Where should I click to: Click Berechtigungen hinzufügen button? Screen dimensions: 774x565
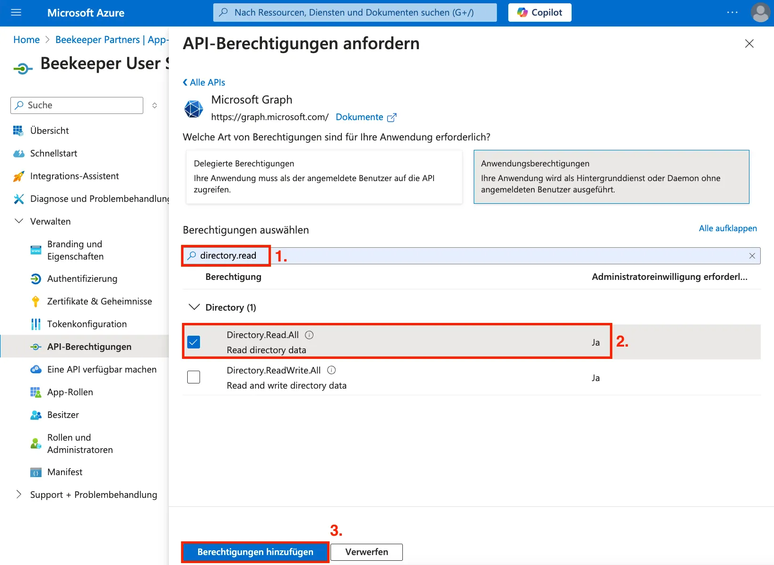pyautogui.click(x=255, y=552)
